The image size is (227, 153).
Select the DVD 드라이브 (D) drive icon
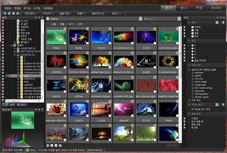click(18, 51)
